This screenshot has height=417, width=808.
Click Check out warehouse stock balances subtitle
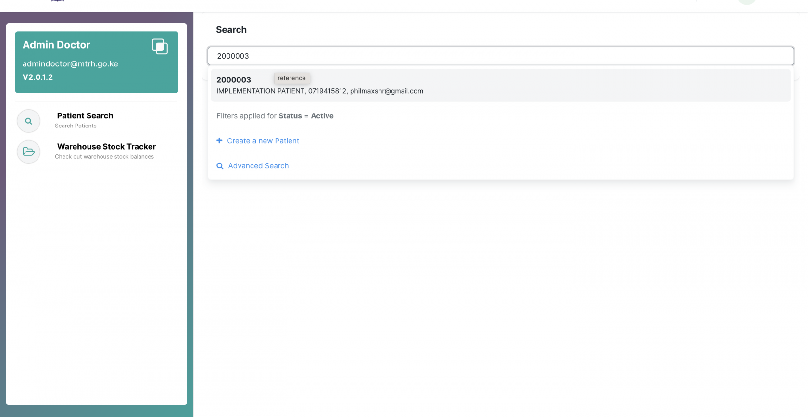point(104,157)
